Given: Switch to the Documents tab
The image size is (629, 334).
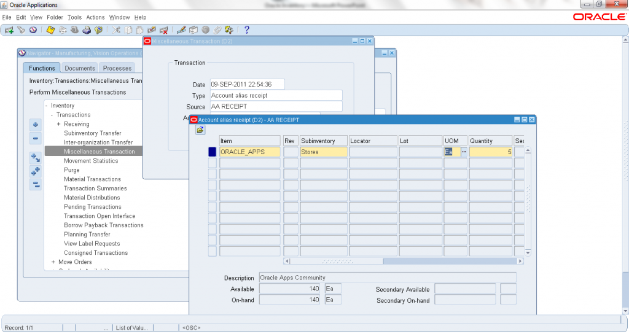Looking at the screenshot, I should [80, 68].
